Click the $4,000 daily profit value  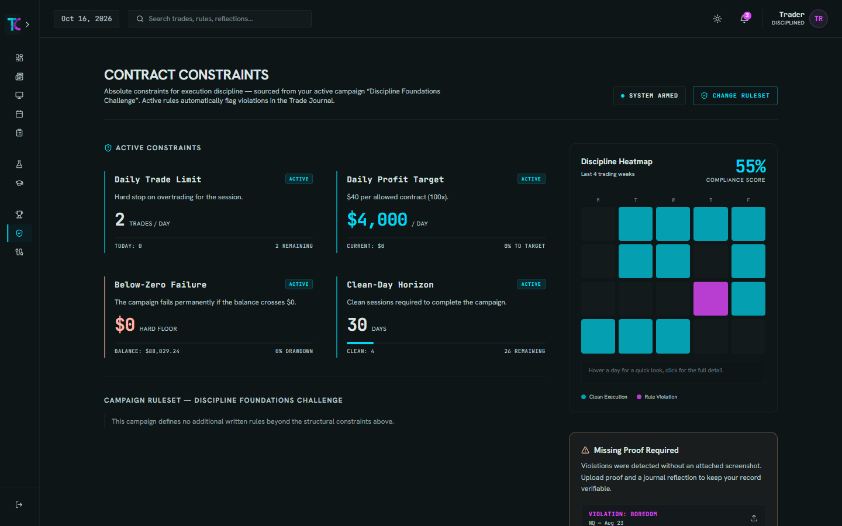377,220
